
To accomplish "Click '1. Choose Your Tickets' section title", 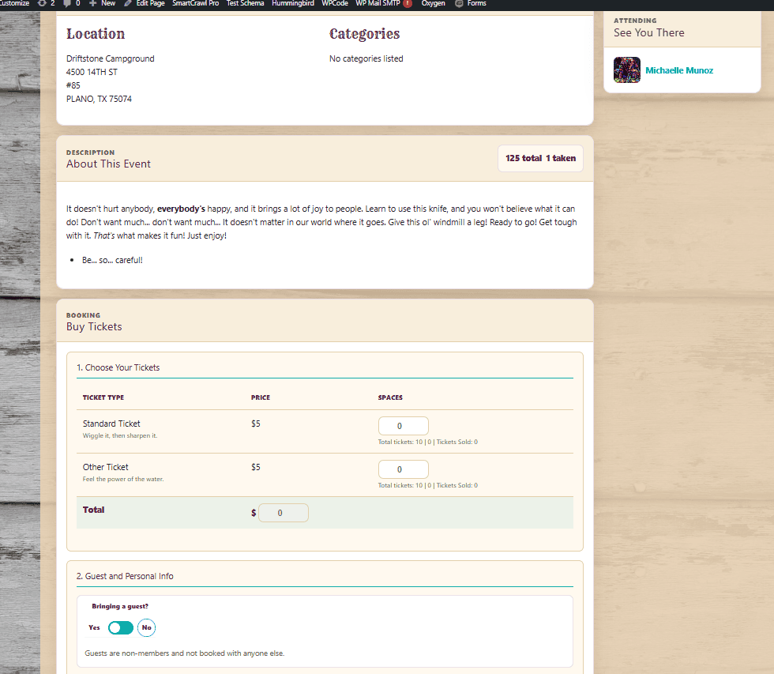I will pos(118,367).
